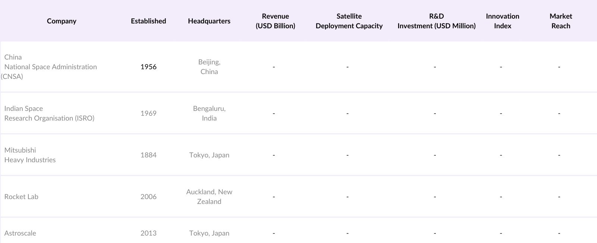The width and height of the screenshot is (597, 243).
Task: Click the Company column header
Action: [62, 21]
